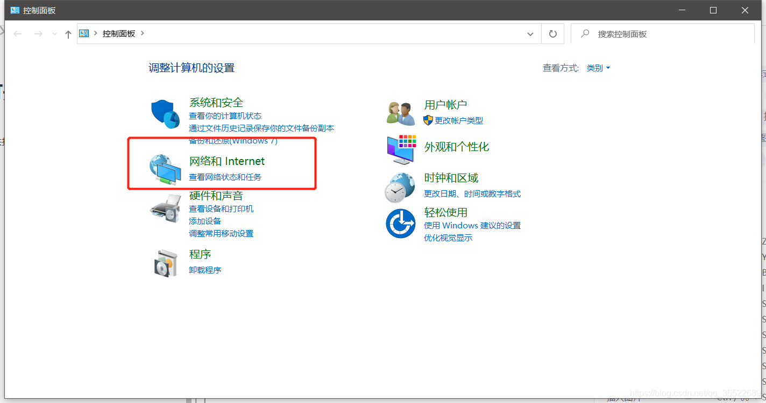Open the 网络和 Internet globe icon
Image resolution: width=766 pixels, height=403 pixels.
pyautogui.click(x=165, y=170)
